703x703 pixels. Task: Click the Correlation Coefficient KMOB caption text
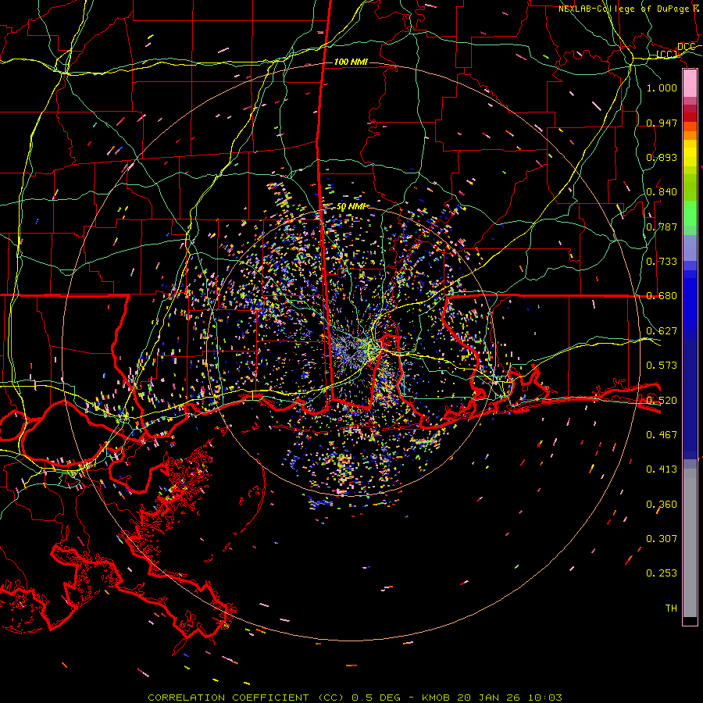coord(355,698)
